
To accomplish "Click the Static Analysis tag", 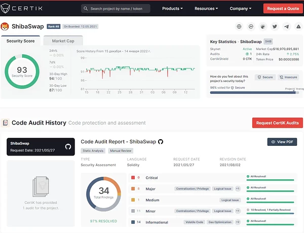I will coord(93,151).
